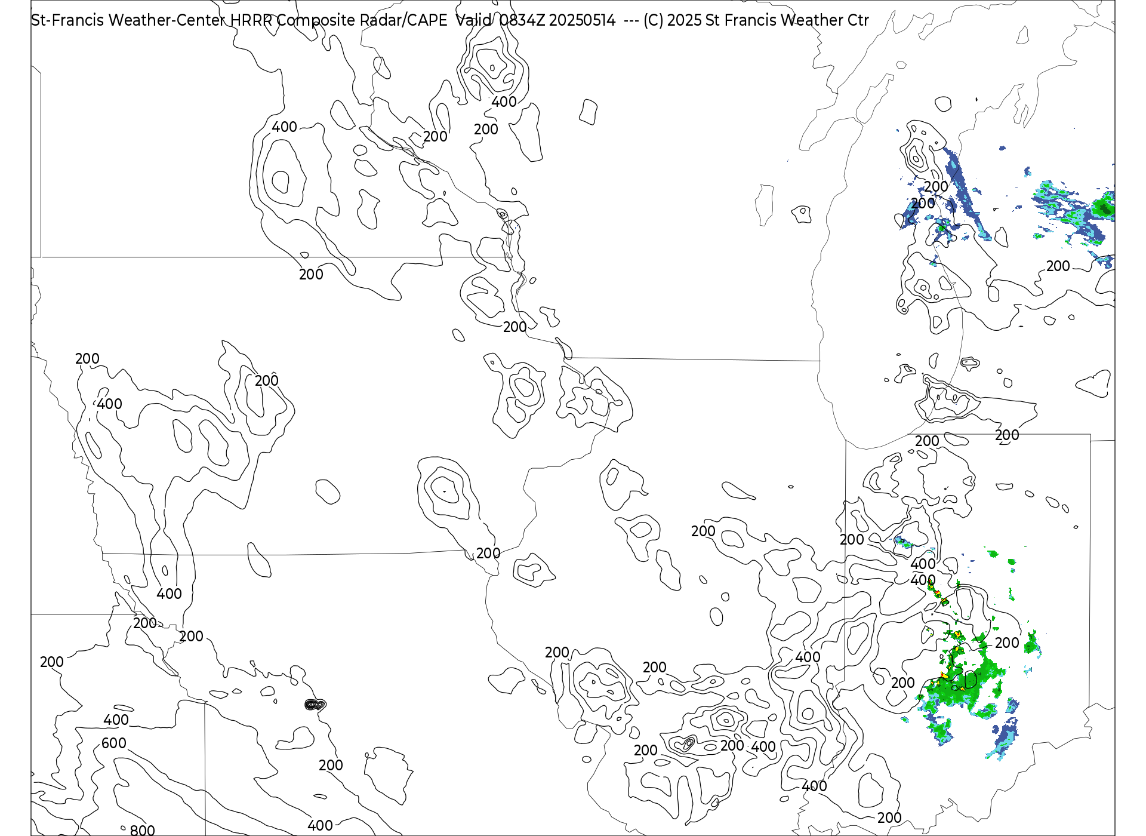Click the "Valid 0834Z 20250514" timestamp

(535, 21)
